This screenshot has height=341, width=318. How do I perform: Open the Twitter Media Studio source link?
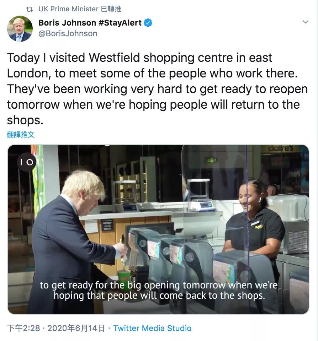(152, 328)
